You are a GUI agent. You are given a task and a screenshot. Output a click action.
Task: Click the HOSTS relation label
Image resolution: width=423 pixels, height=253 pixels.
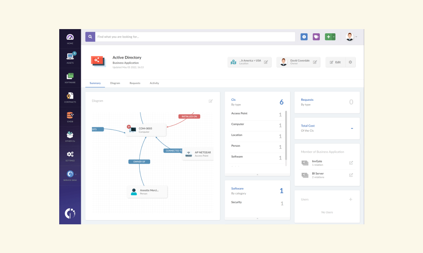point(98,129)
